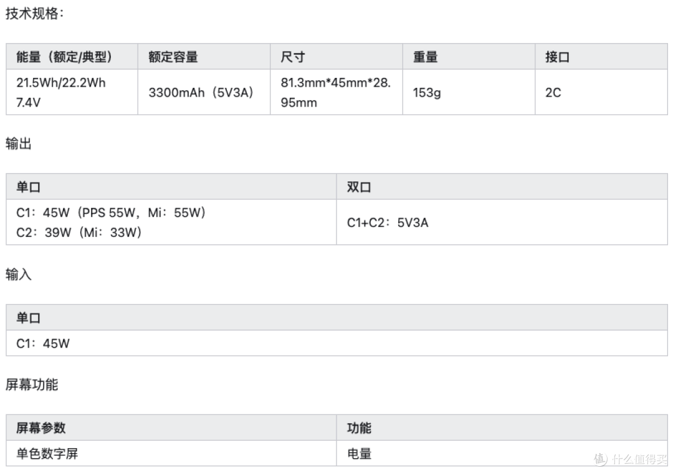Click the 重量 header cell
This screenshot has height=473, width=673.
click(469, 56)
